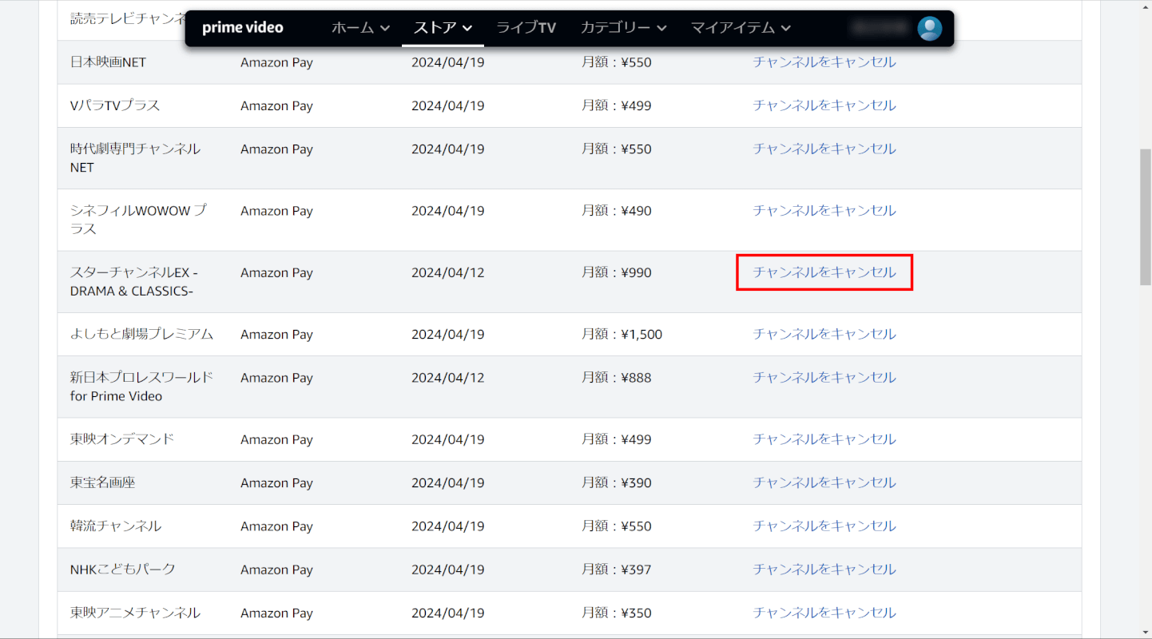Screen dimensions: 1152x639
Task: Click Amazon Pay in 韓流チャンネル row
Action: [276, 526]
